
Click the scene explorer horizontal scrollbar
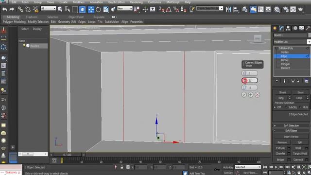coord(33,154)
